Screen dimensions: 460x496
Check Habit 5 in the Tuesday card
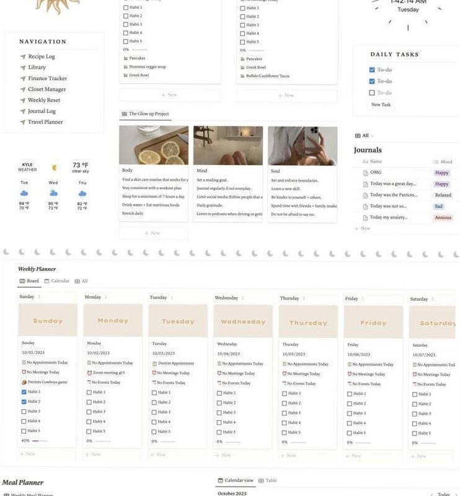pos(154,432)
